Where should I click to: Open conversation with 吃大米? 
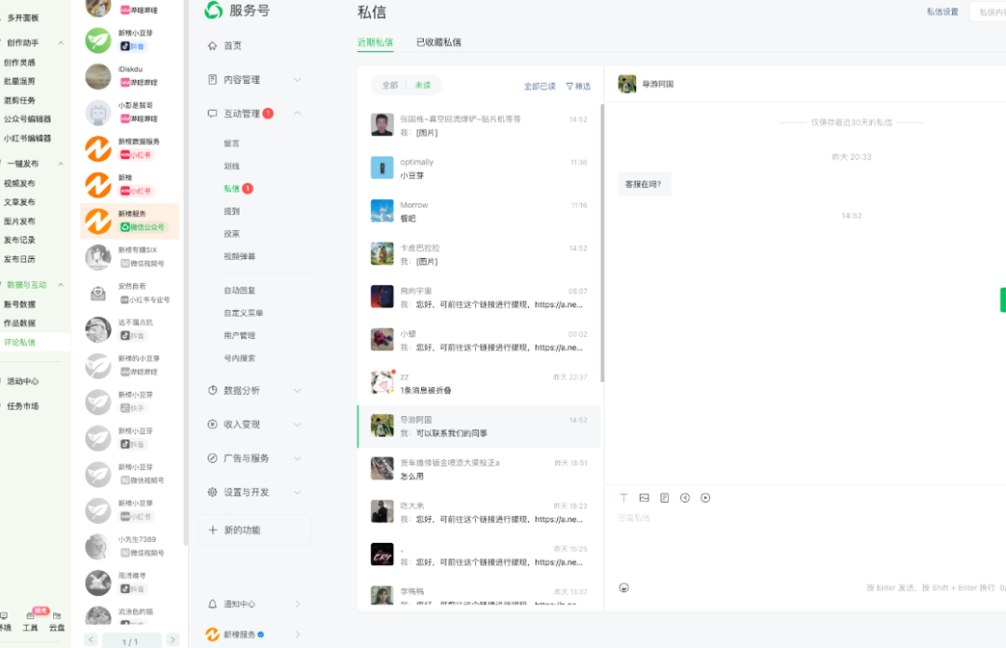click(480, 513)
